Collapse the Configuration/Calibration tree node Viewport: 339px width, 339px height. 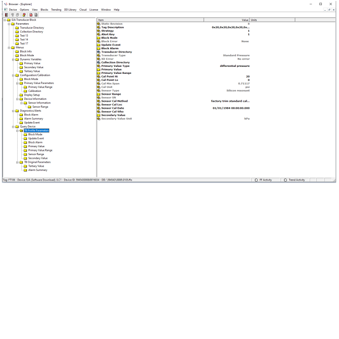[13, 75]
